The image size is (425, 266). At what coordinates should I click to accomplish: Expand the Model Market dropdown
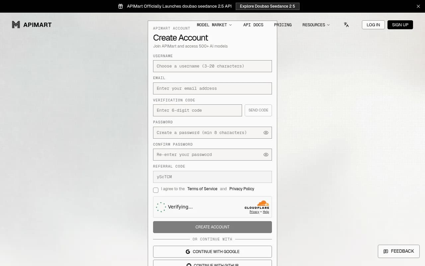tap(214, 25)
